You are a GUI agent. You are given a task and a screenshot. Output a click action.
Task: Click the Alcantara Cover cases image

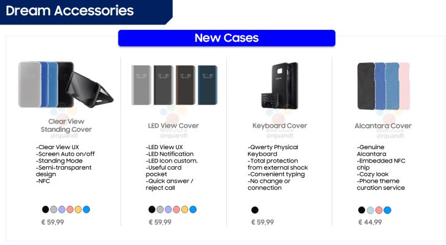tap(383, 85)
